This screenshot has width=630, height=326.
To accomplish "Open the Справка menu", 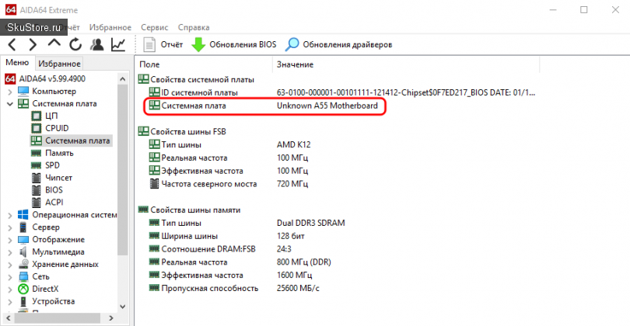I will click(x=194, y=27).
